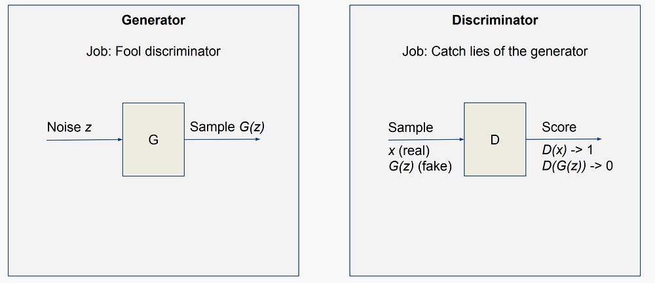Image resolution: width=655 pixels, height=283 pixels.
Task: Select the 'D(x) -> 1' text
Action: (x=569, y=152)
